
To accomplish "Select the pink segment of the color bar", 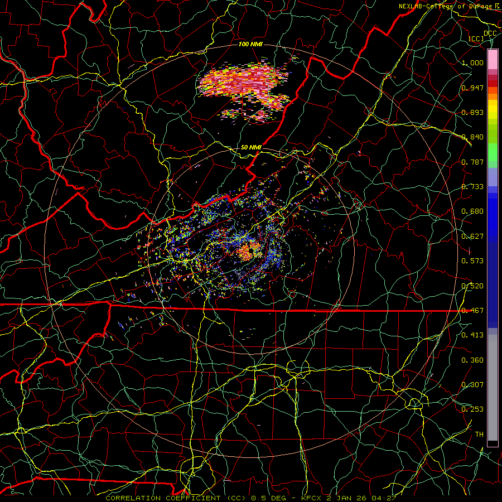I will click(493, 60).
